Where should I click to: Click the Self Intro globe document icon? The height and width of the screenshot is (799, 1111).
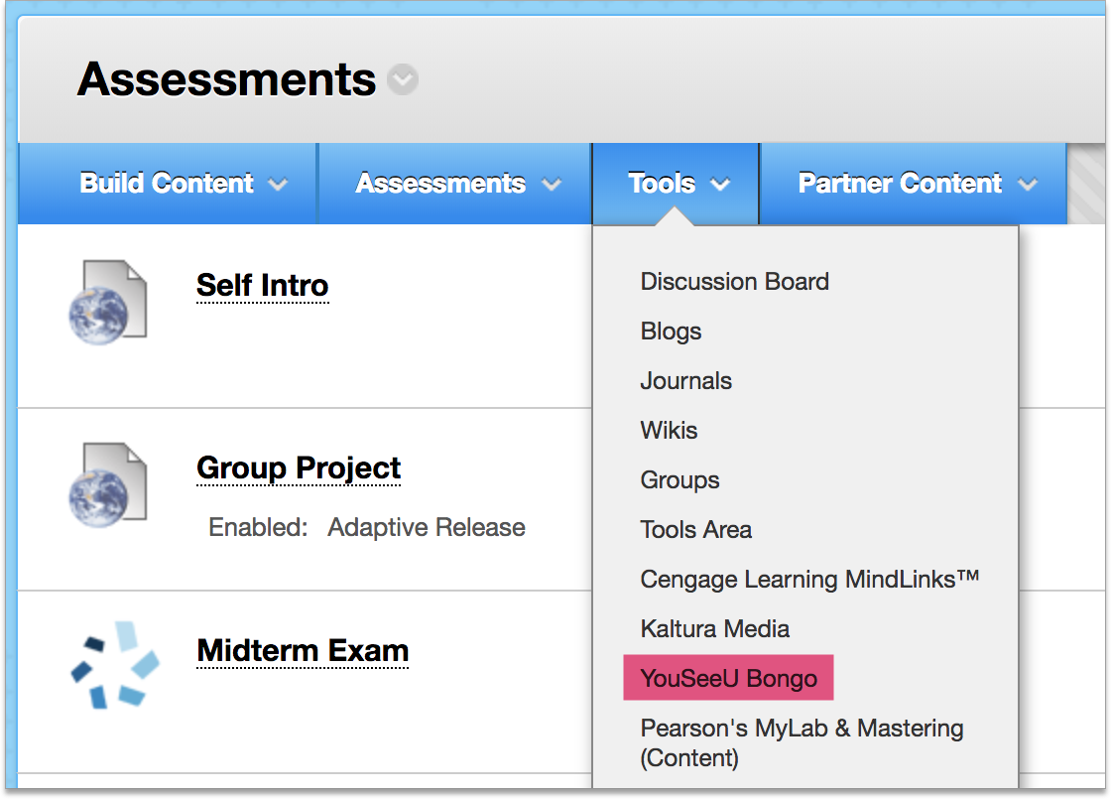point(107,302)
